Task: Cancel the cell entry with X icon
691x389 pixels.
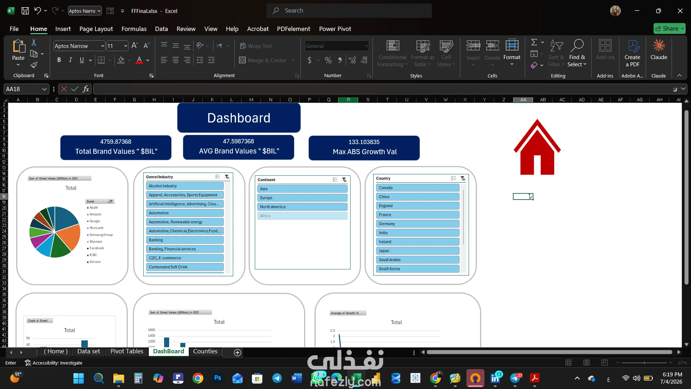Action: coord(64,89)
